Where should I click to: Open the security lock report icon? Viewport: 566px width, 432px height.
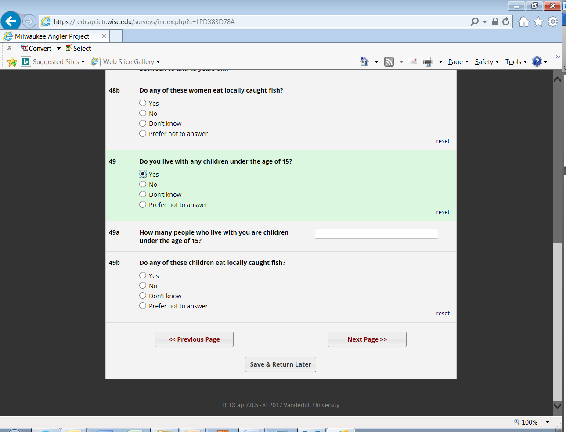click(x=495, y=21)
